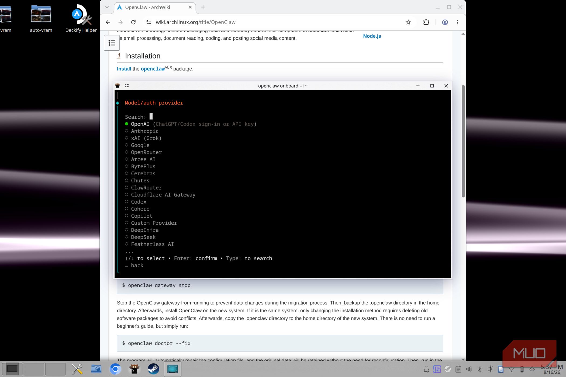This screenshot has width=566, height=377.
Task: Click the "openclaw gateway stop" command text
Action: point(159,285)
